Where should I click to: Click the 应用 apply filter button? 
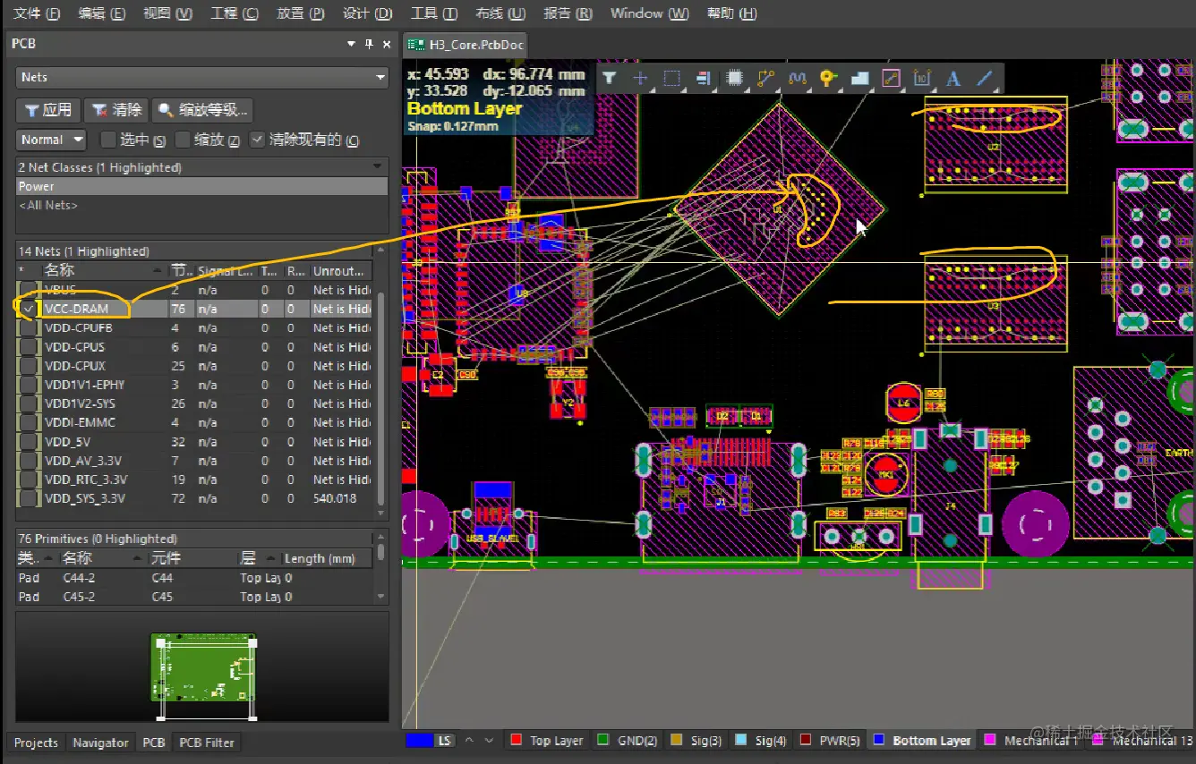[48, 110]
